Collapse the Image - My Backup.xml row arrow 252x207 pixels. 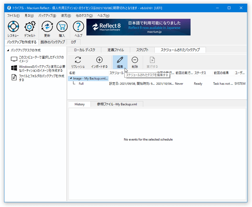coord(71,78)
